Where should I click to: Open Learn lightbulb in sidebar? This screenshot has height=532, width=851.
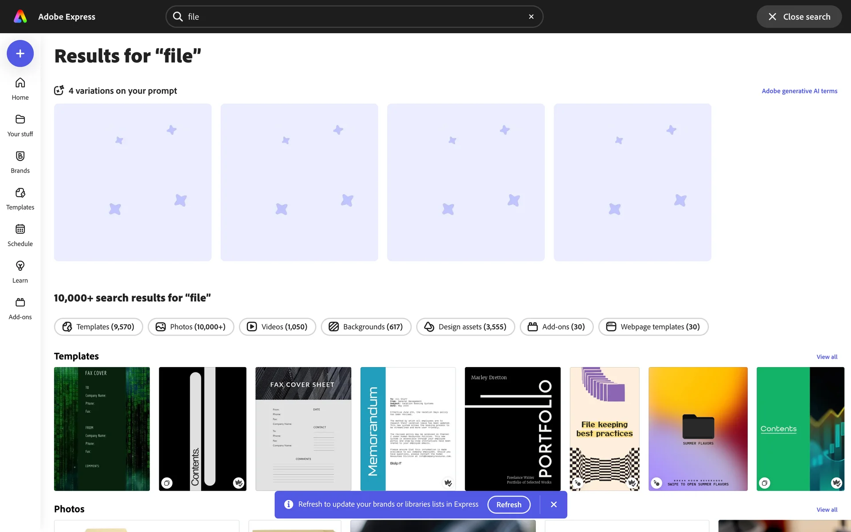coord(20,272)
